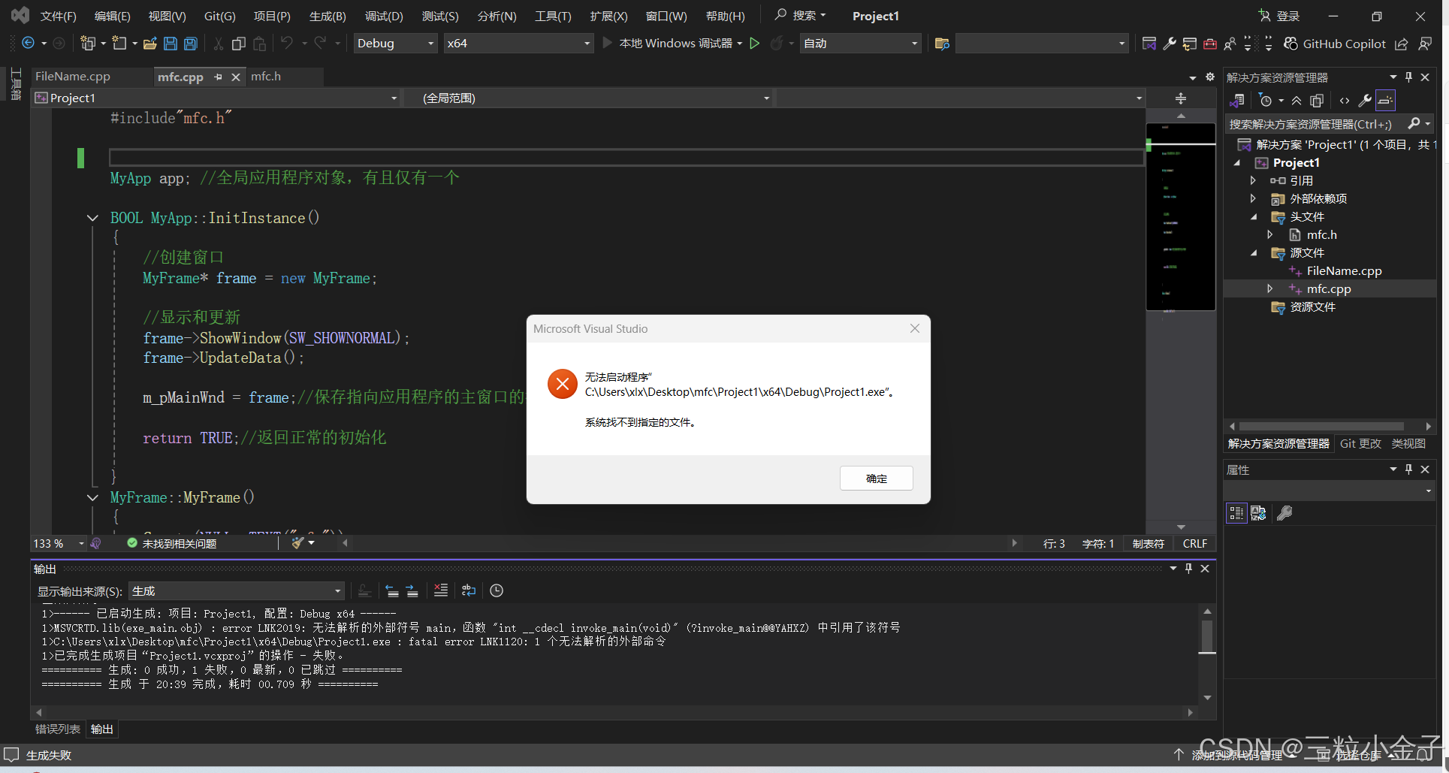
Task: Toggle auto-hide pin on Solution Explorer panel
Action: pos(1409,77)
